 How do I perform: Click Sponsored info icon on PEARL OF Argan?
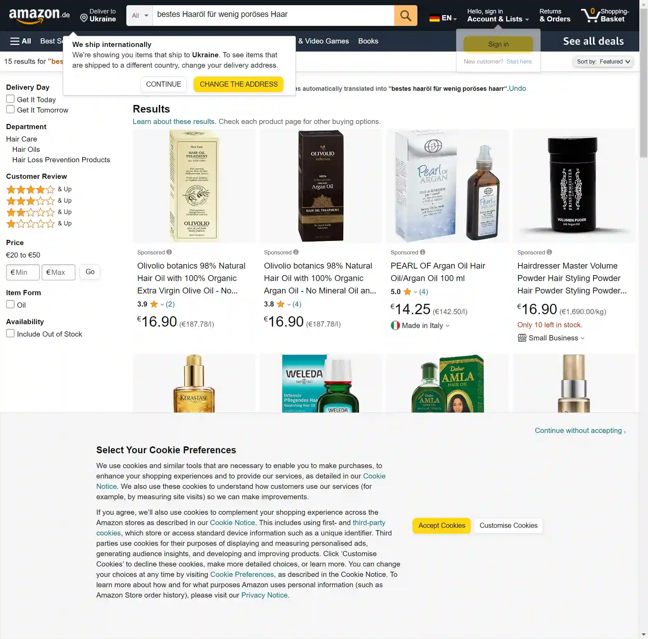point(423,252)
